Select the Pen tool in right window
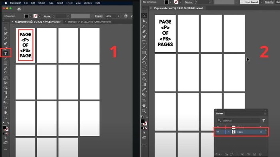 [144, 31]
